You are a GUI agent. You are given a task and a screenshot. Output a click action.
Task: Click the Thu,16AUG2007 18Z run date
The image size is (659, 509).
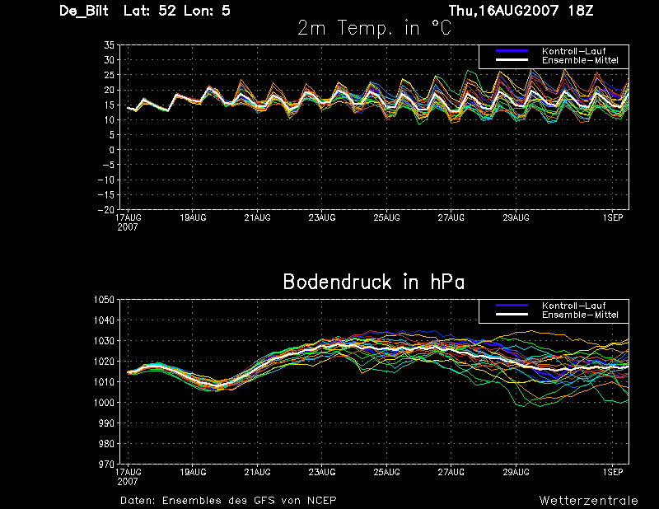(x=521, y=11)
